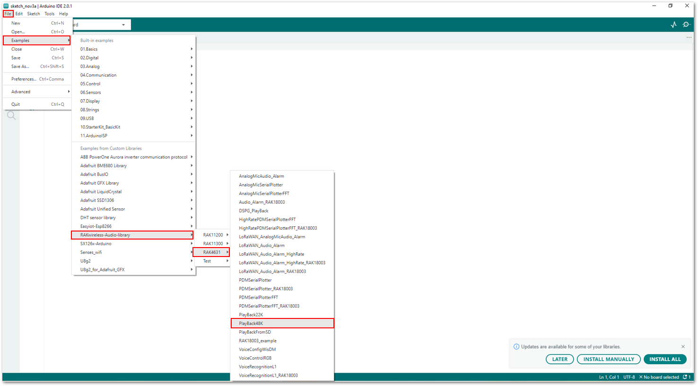Expand 07.Display examples
The width and height of the screenshot is (698, 386).
(x=134, y=101)
